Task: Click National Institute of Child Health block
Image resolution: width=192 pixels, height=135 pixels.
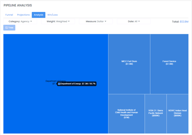Action: pyautogui.click(x=126, y=114)
